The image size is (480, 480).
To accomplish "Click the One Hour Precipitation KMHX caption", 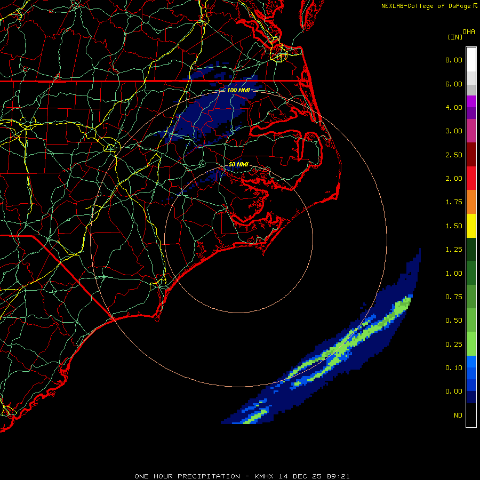I will coord(242,476).
